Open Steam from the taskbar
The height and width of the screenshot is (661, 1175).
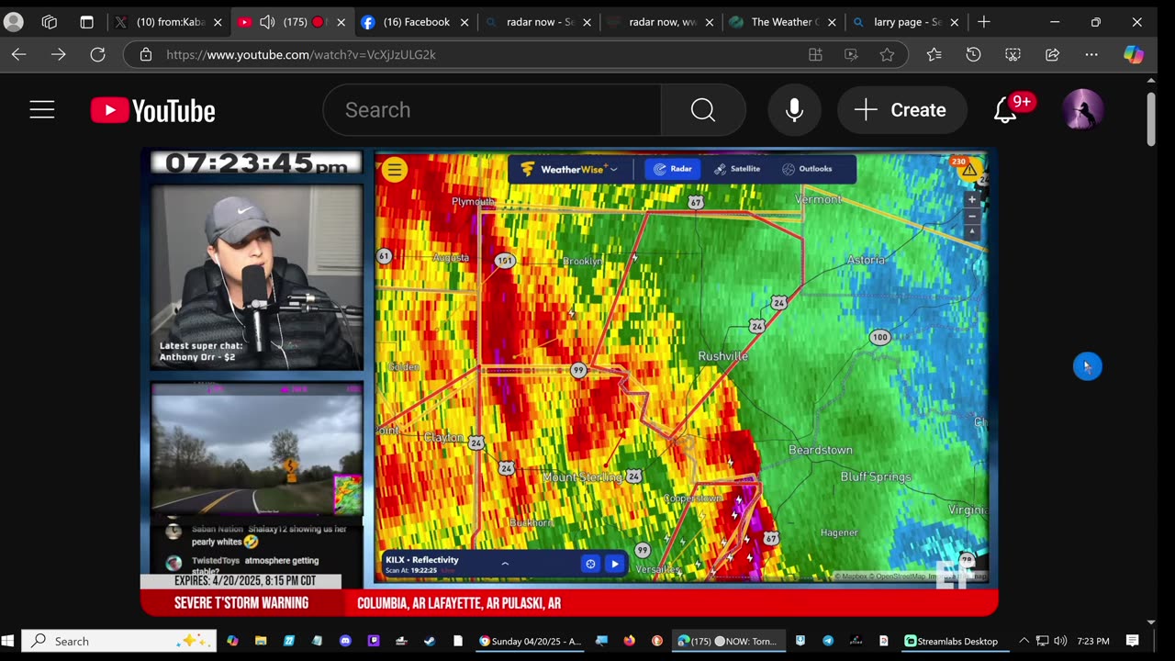[x=430, y=641]
